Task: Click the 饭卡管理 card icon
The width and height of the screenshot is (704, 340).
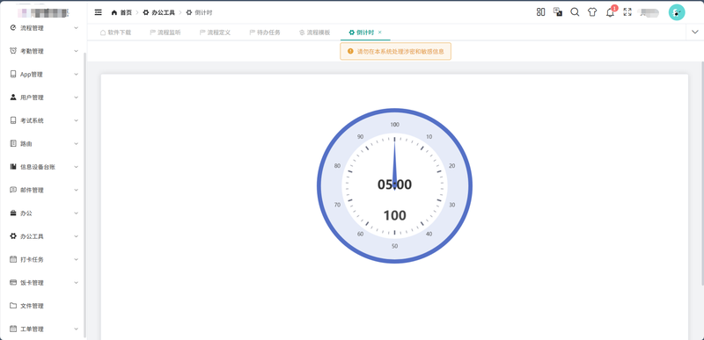Action: point(13,283)
